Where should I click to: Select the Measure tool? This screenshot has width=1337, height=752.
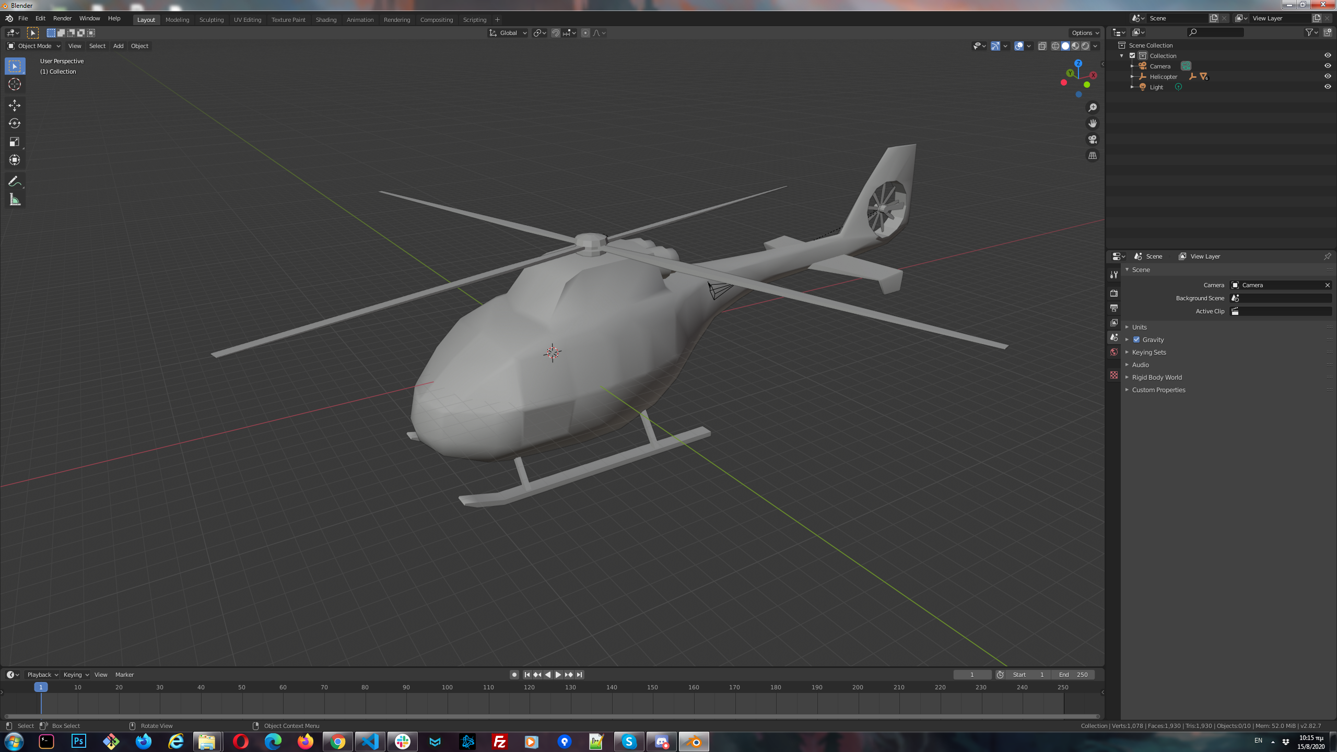pyautogui.click(x=15, y=199)
